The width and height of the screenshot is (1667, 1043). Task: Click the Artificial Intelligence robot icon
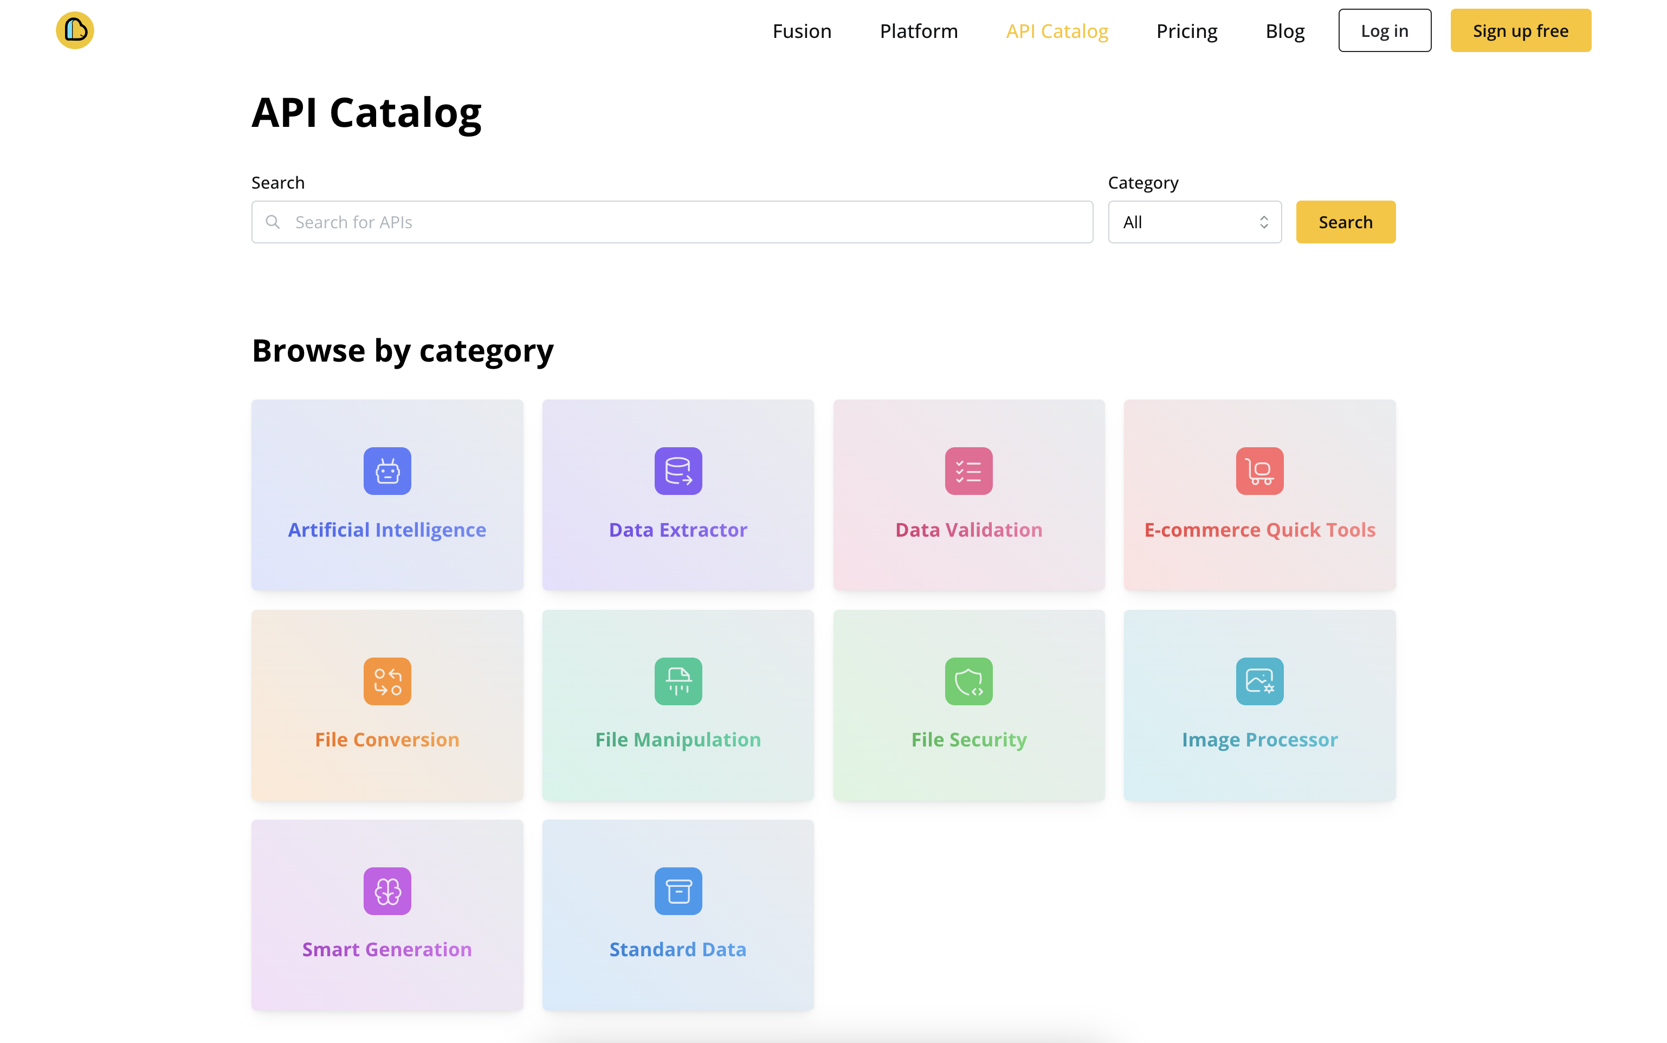coord(387,471)
